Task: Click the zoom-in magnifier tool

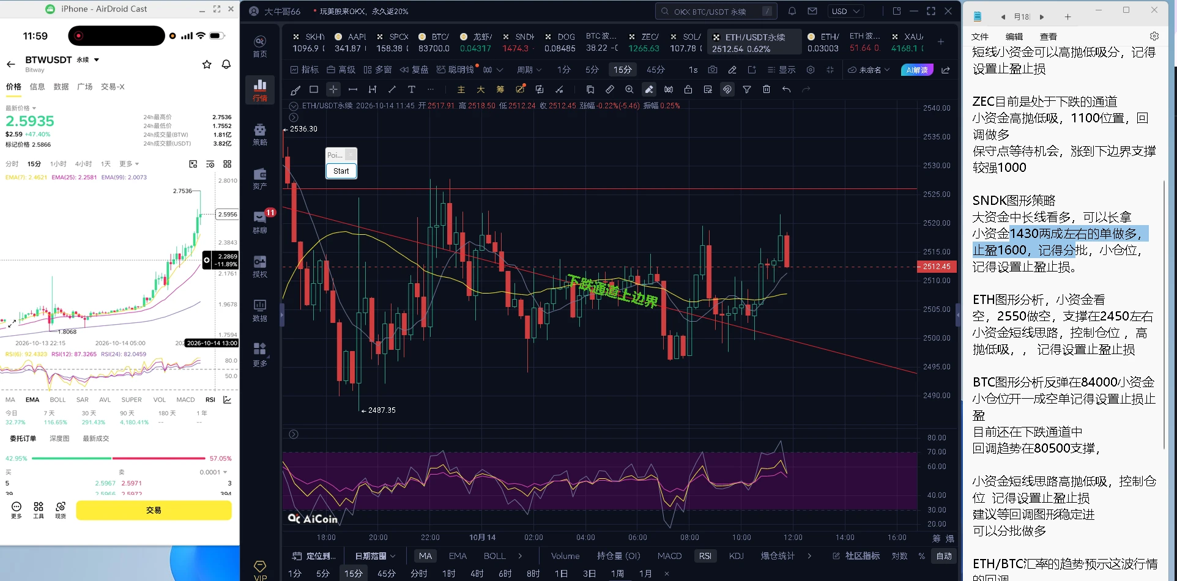Action: pyautogui.click(x=629, y=89)
